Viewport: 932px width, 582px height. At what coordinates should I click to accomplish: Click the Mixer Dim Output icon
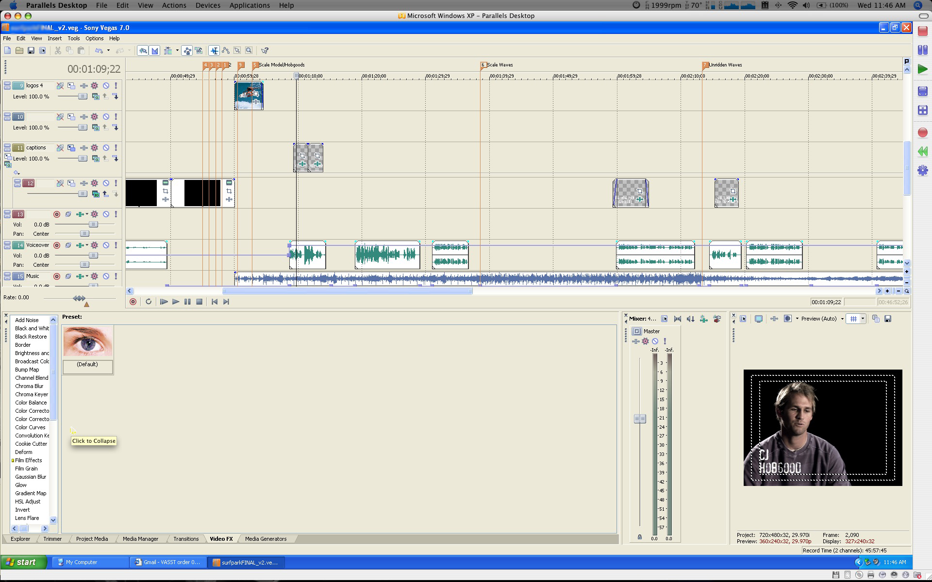tap(691, 319)
